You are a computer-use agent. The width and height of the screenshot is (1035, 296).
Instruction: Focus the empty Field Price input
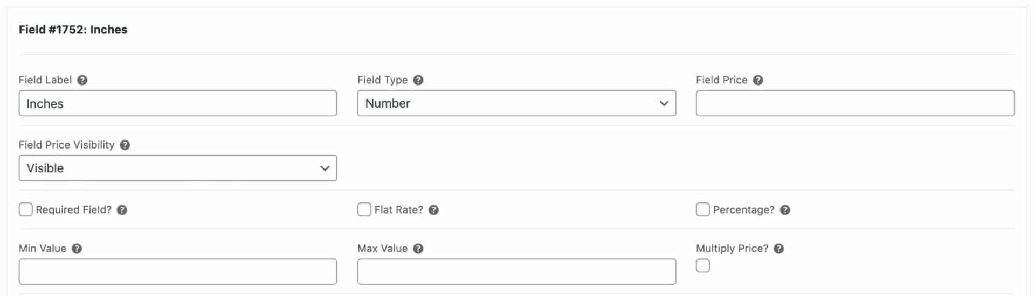coord(855,103)
